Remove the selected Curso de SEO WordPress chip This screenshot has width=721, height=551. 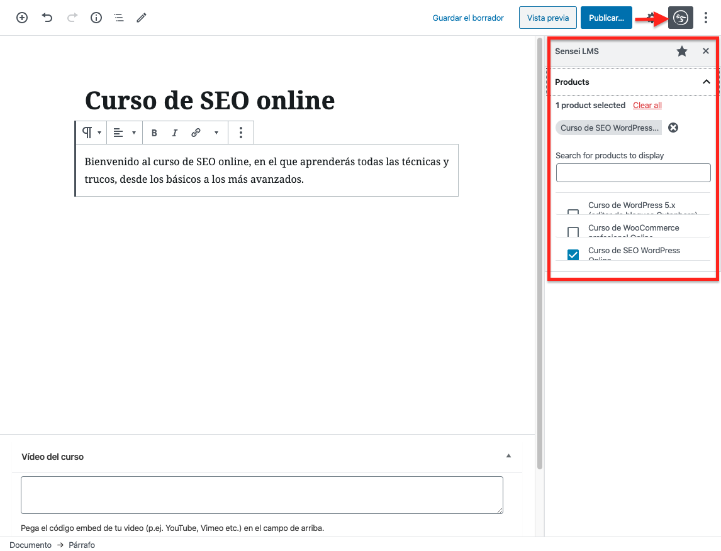pos(673,128)
